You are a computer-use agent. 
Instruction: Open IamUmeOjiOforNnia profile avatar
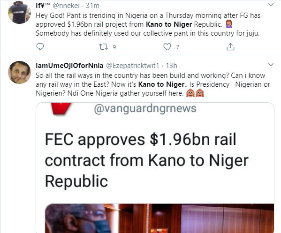pos(19,72)
